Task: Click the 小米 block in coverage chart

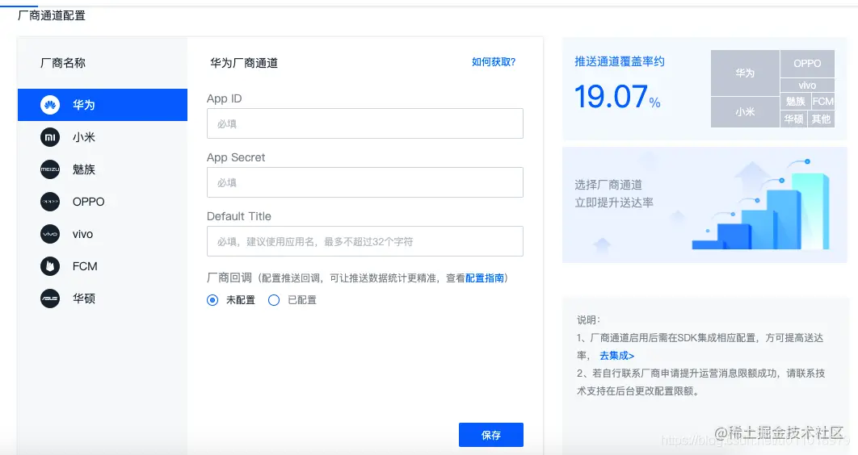Action: (x=745, y=112)
